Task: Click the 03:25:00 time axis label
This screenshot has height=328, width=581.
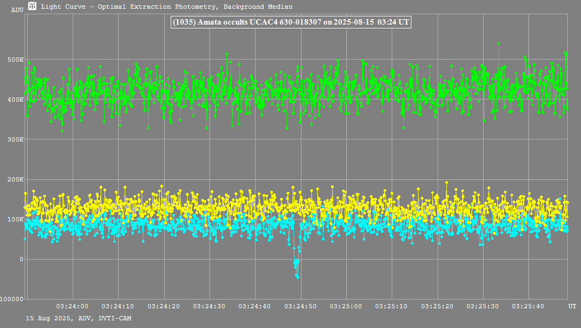Action: pyautogui.click(x=346, y=306)
